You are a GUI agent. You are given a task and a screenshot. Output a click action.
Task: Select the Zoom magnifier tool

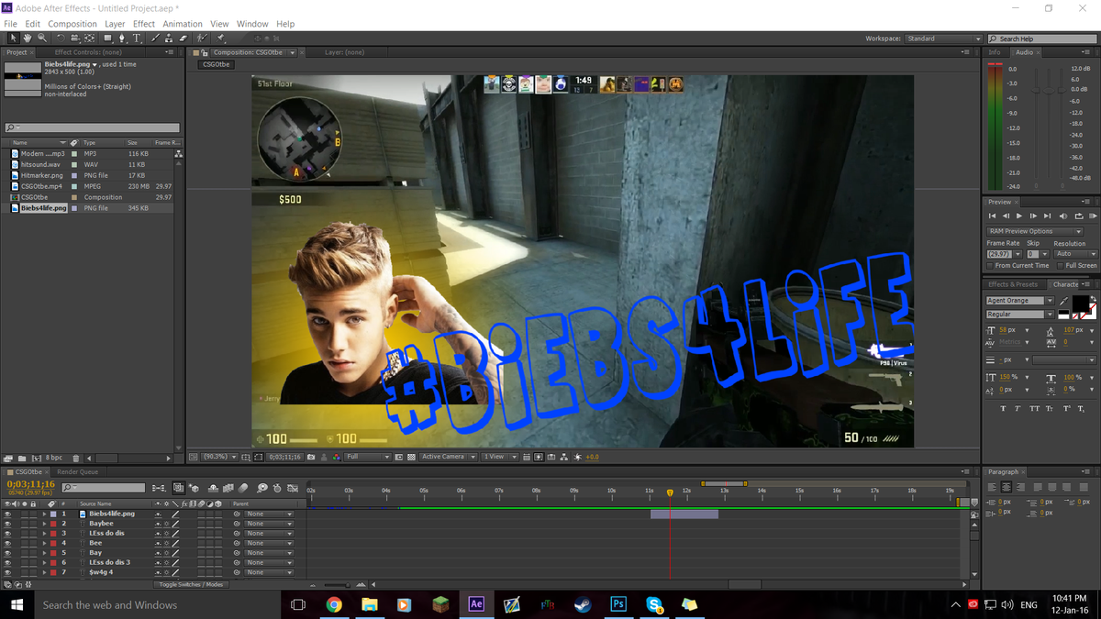pos(42,39)
